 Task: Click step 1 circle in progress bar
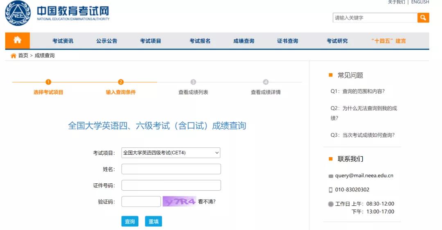click(48, 82)
